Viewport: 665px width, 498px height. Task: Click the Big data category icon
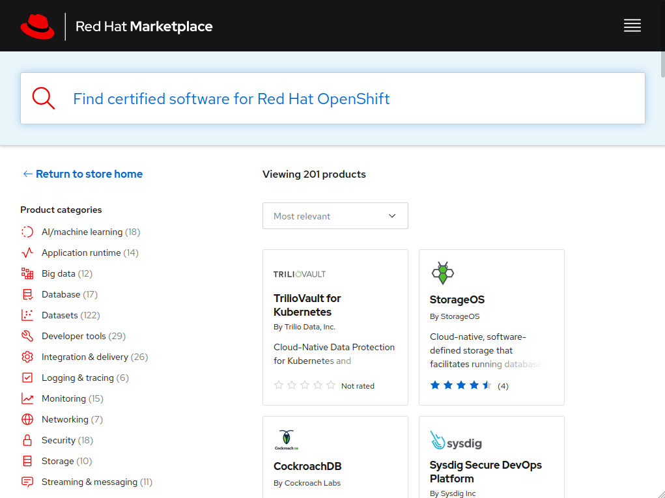(27, 273)
